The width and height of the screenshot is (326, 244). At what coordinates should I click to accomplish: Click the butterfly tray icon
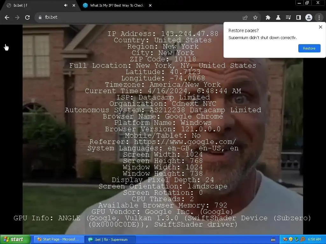[x=285, y=240]
